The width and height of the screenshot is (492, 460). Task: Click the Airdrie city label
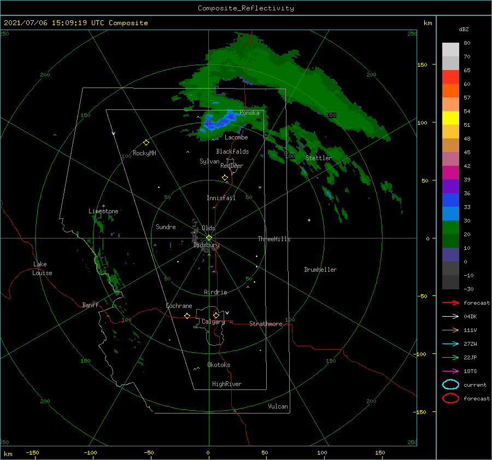[x=215, y=292]
